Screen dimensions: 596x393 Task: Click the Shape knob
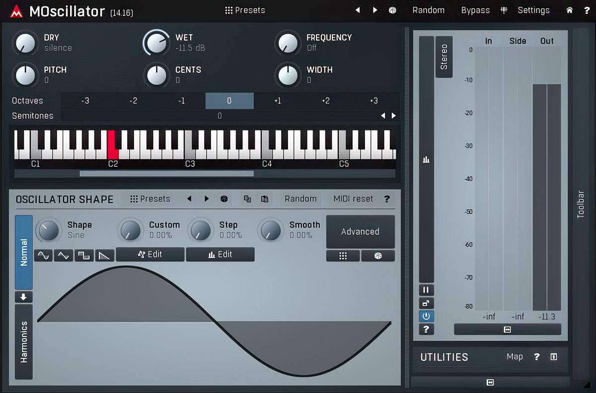click(48, 230)
